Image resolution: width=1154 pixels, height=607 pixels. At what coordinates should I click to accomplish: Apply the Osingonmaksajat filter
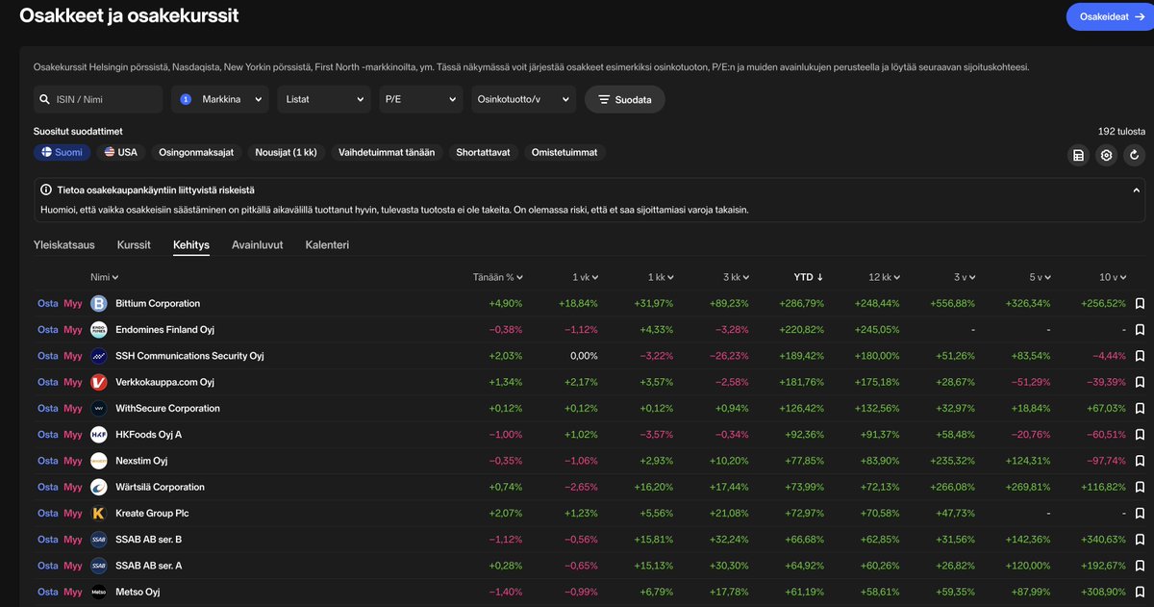pyautogui.click(x=196, y=152)
